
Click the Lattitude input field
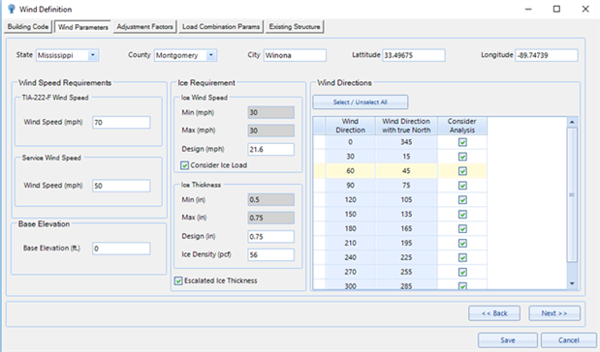tap(414, 55)
